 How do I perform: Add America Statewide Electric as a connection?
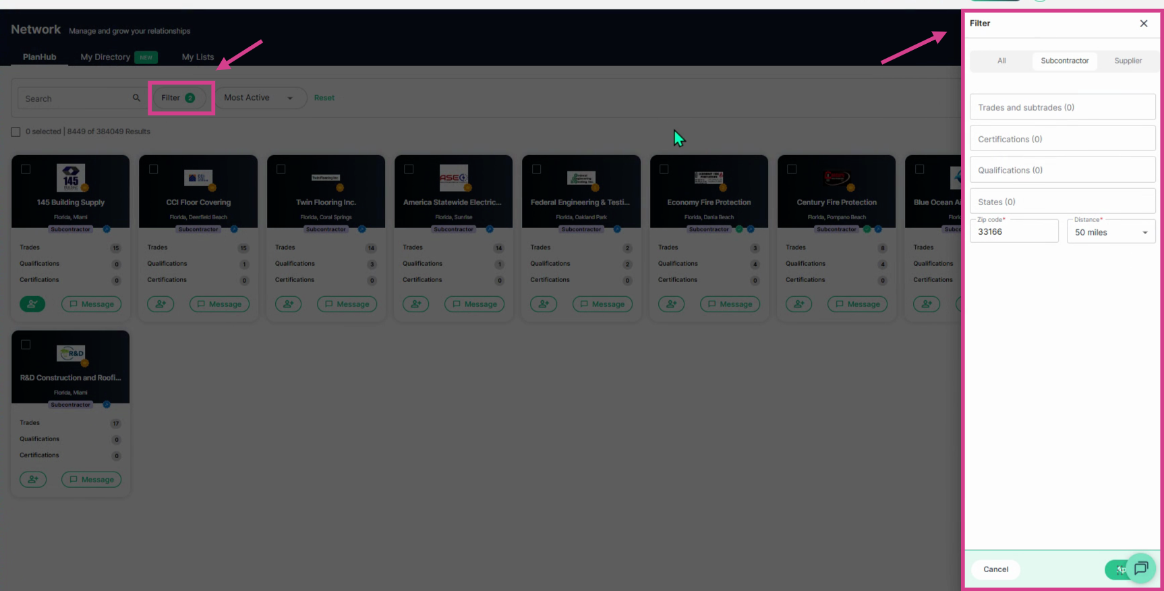415,304
